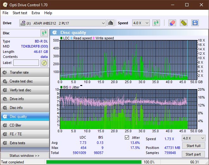Screen dimensions: 209x165
Task: Click the disc Label input field
Action: click(x=26, y=63)
